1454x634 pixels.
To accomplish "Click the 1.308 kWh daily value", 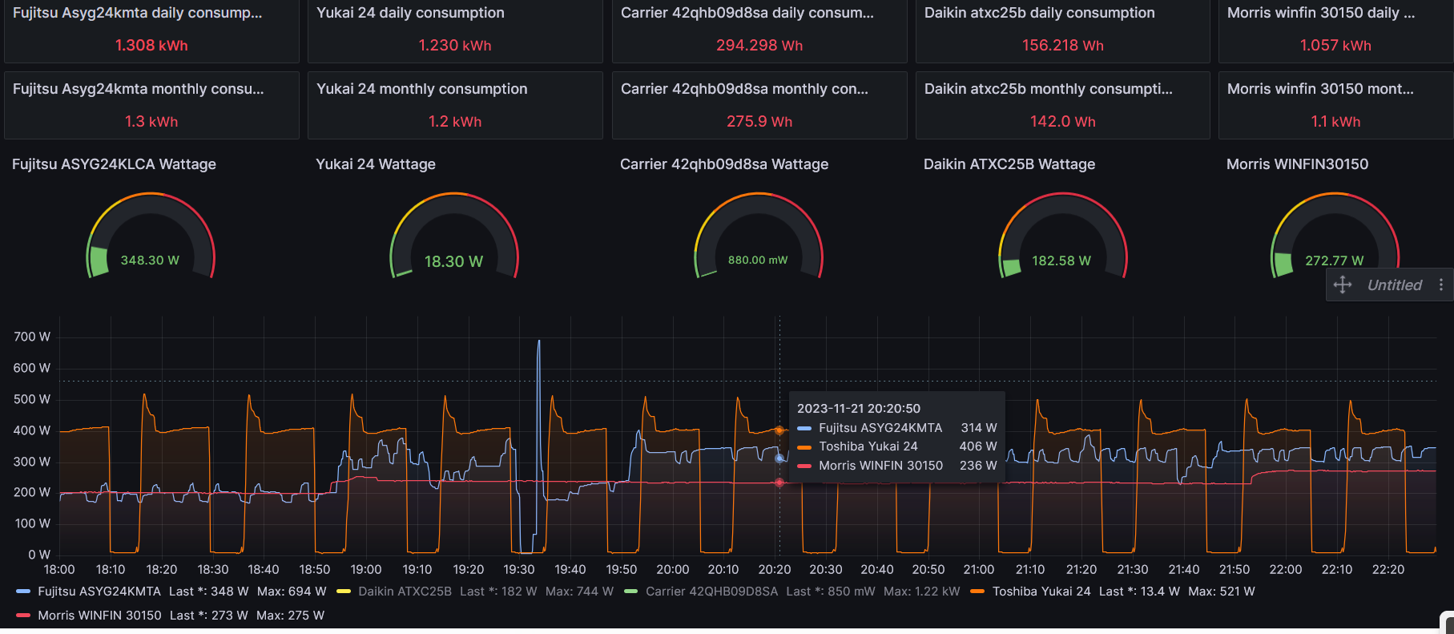I will (151, 46).
